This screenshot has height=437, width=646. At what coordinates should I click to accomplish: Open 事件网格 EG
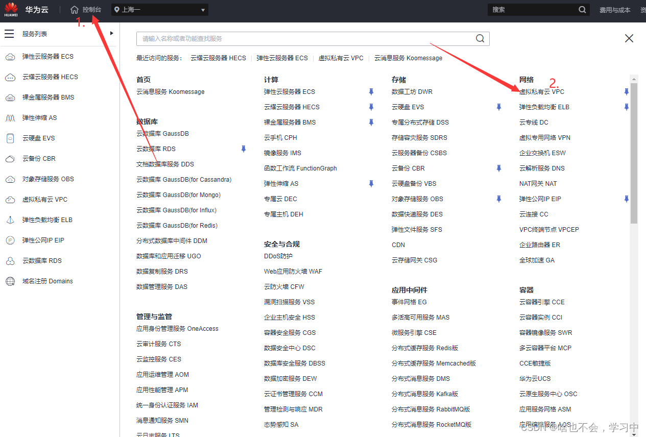coord(409,302)
